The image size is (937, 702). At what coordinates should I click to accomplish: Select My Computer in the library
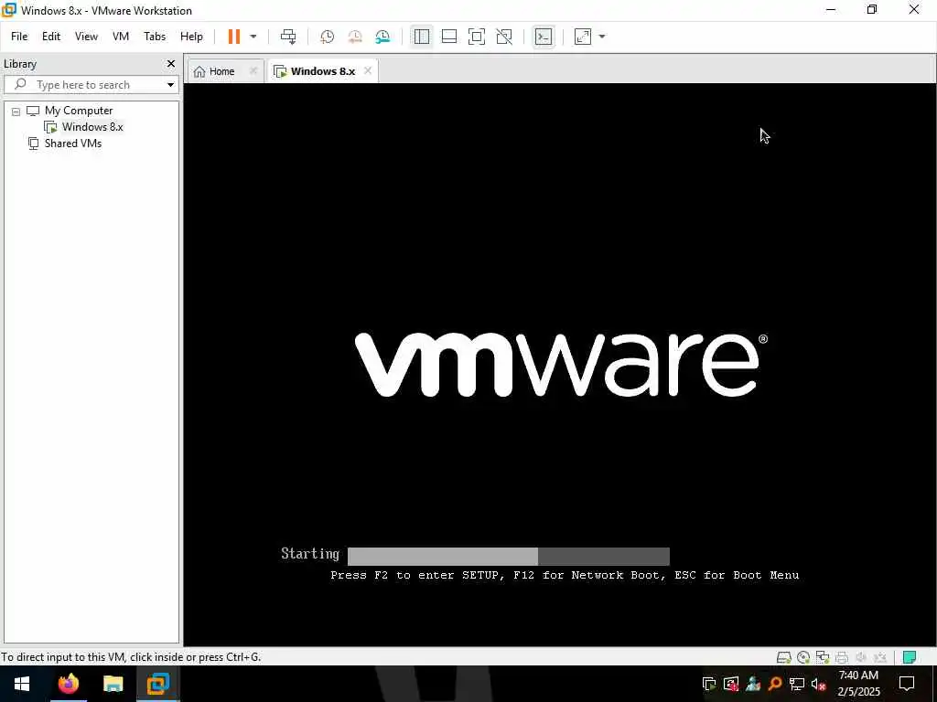[x=79, y=111]
